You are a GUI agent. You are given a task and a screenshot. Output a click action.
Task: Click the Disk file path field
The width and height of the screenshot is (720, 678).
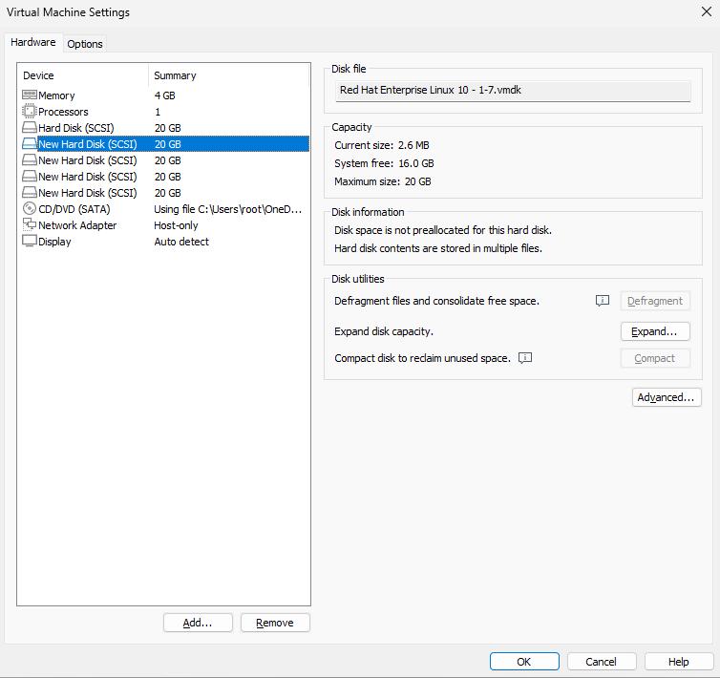pyautogui.click(x=512, y=90)
